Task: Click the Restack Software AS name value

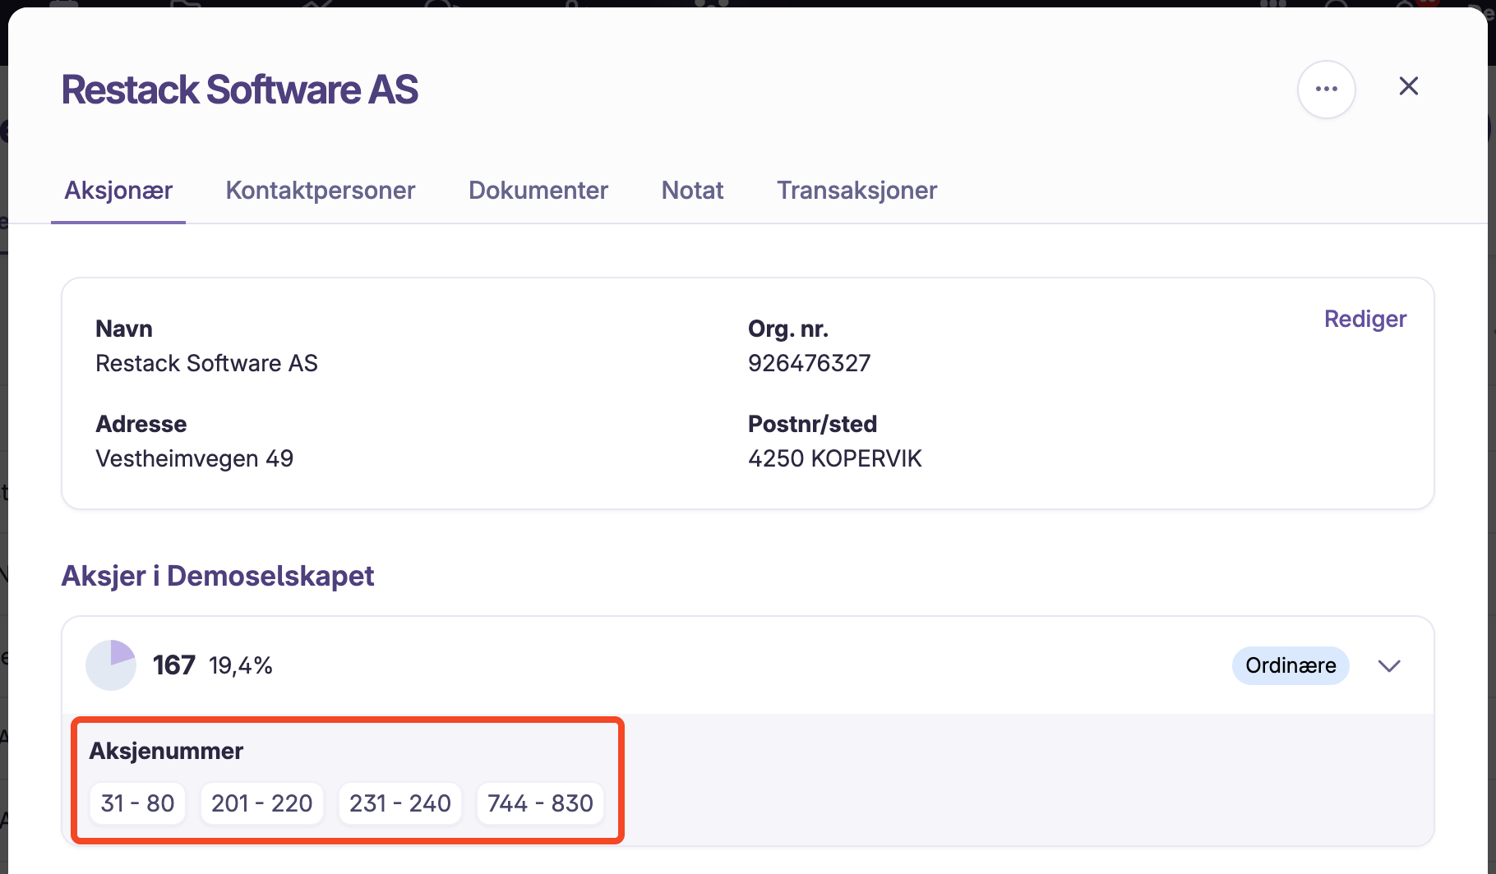Action: click(x=206, y=363)
